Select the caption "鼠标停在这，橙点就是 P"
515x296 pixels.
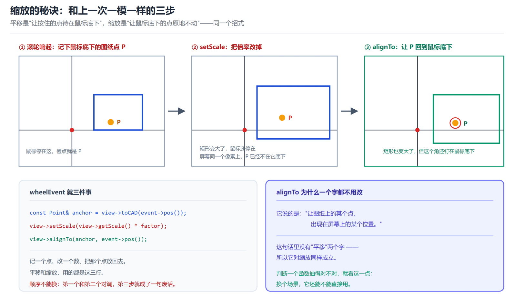(x=54, y=151)
